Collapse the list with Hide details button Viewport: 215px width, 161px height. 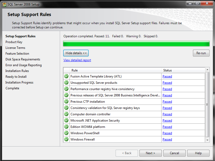pos(76,53)
